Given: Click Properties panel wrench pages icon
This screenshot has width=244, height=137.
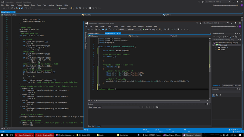Looking at the screenshot, I should point(220,95).
